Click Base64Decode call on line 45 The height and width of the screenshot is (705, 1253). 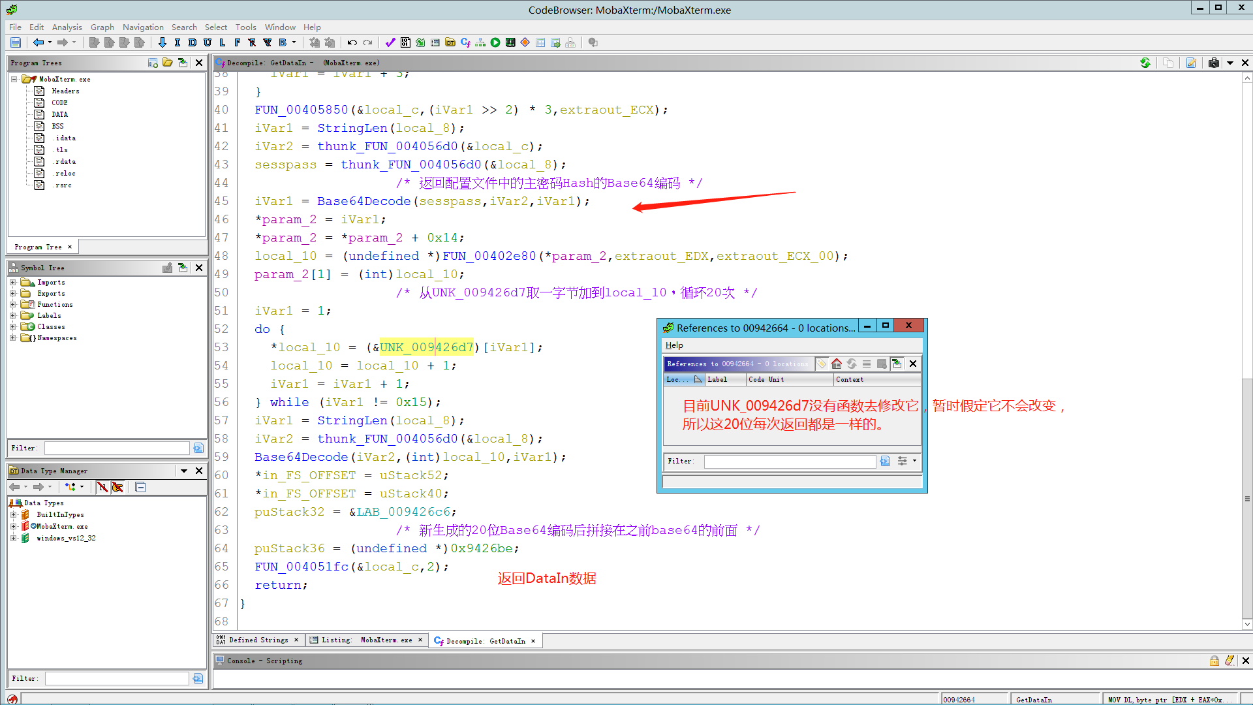click(x=364, y=201)
